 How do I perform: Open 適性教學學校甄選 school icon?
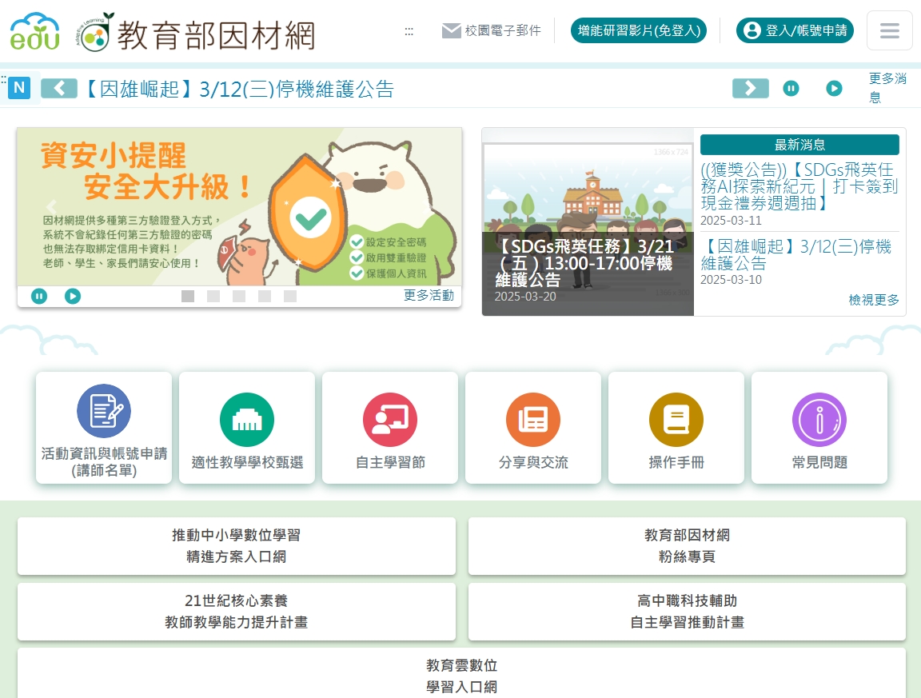247,420
